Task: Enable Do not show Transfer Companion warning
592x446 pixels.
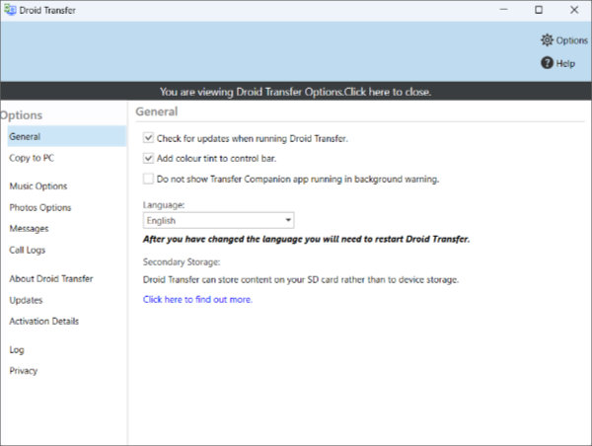Action: click(148, 180)
